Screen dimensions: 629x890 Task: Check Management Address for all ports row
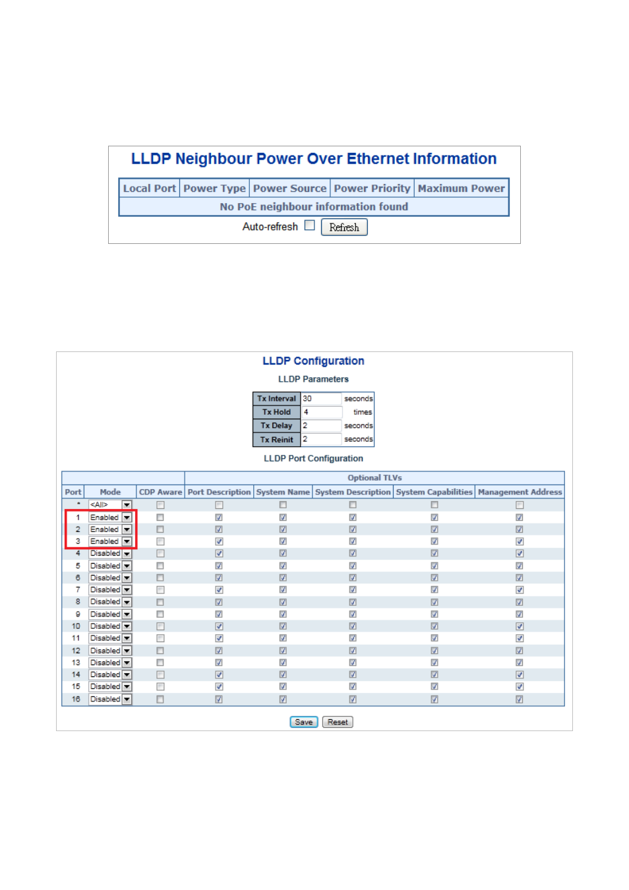pyautogui.click(x=520, y=505)
